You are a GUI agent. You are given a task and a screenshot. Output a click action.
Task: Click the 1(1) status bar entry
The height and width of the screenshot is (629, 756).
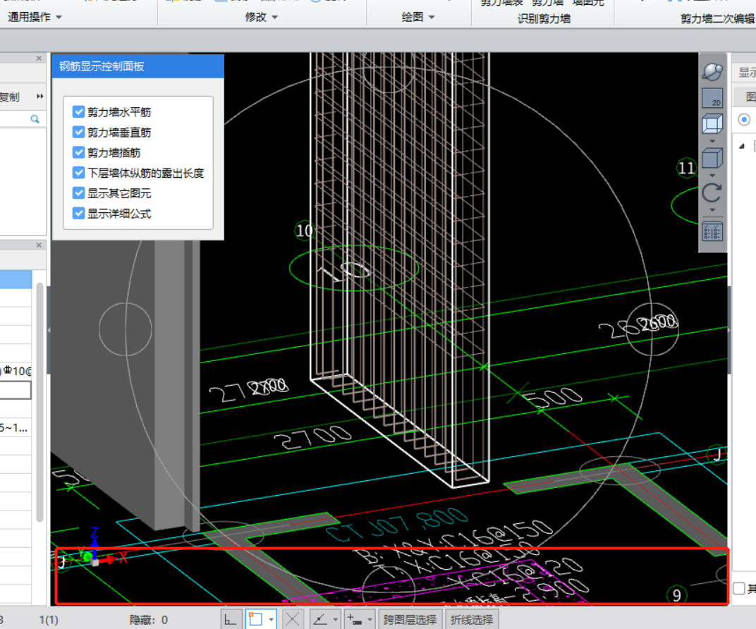[x=49, y=620]
